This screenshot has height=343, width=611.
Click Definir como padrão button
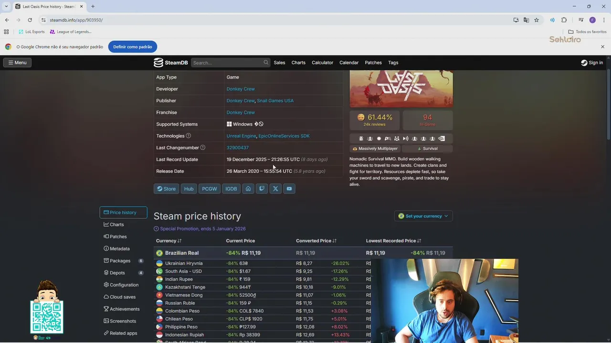coord(133,47)
